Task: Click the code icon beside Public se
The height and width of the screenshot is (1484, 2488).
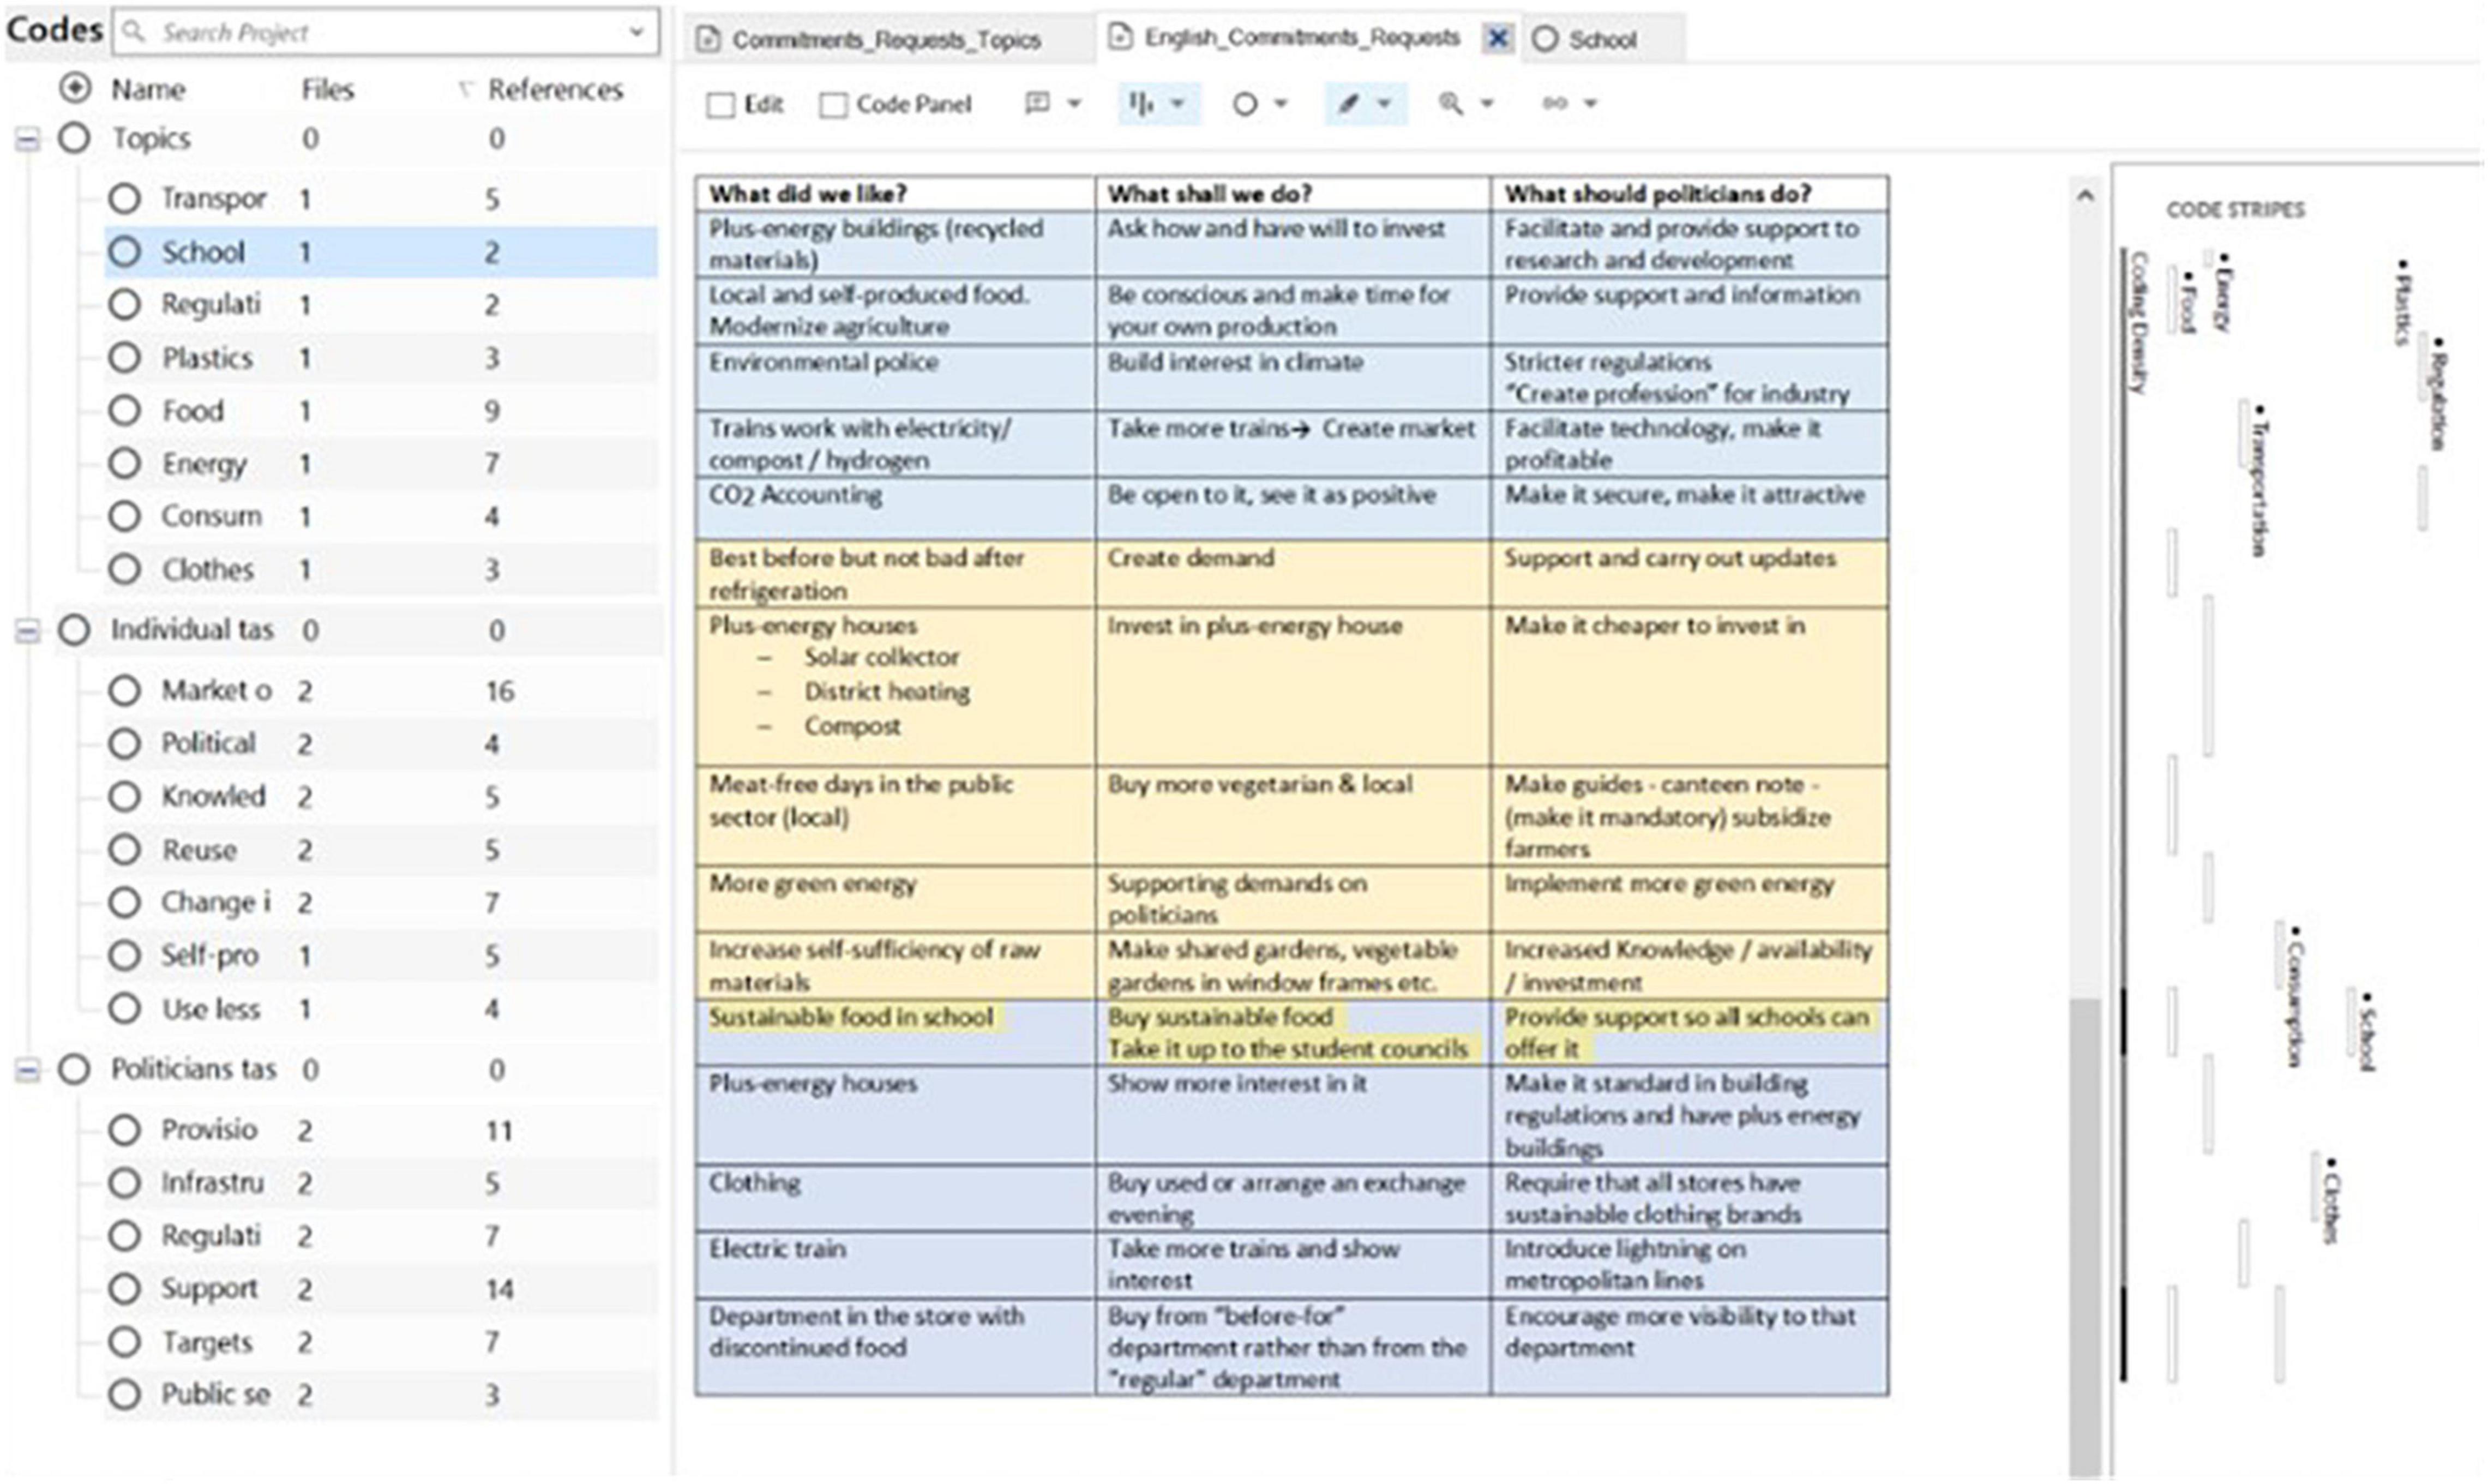Action: coord(124,1394)
